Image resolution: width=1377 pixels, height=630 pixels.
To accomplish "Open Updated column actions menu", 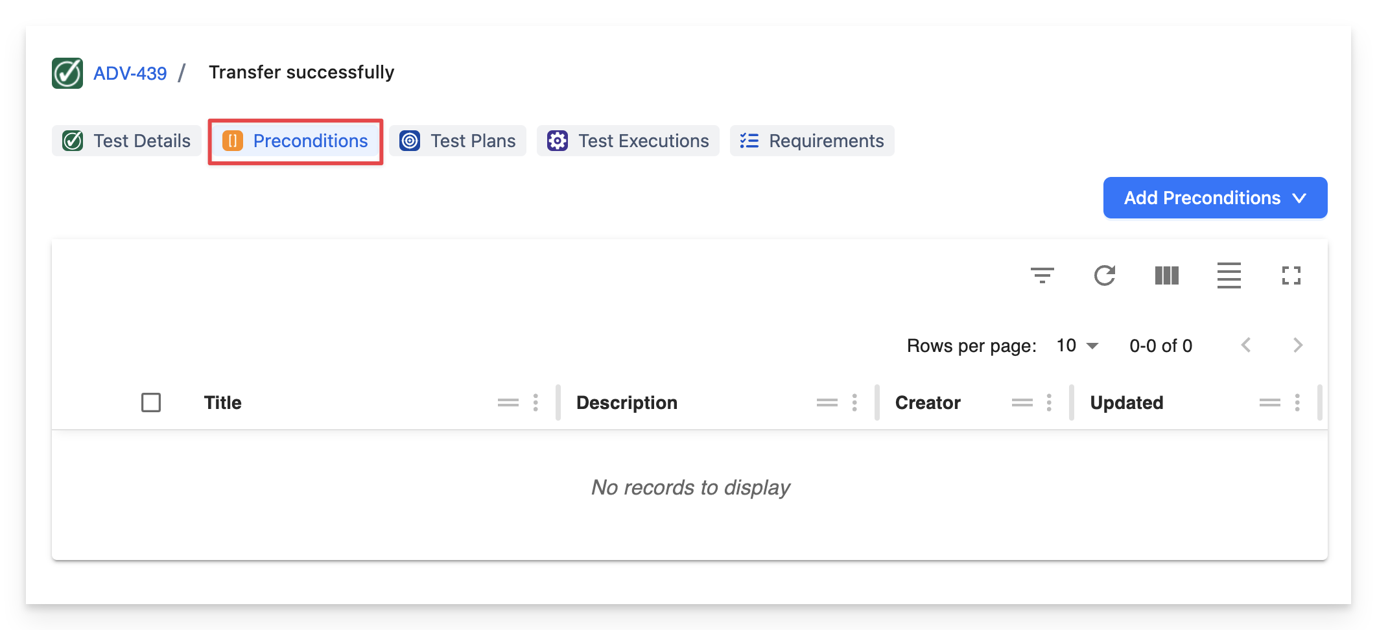I will pos(1297,402).
